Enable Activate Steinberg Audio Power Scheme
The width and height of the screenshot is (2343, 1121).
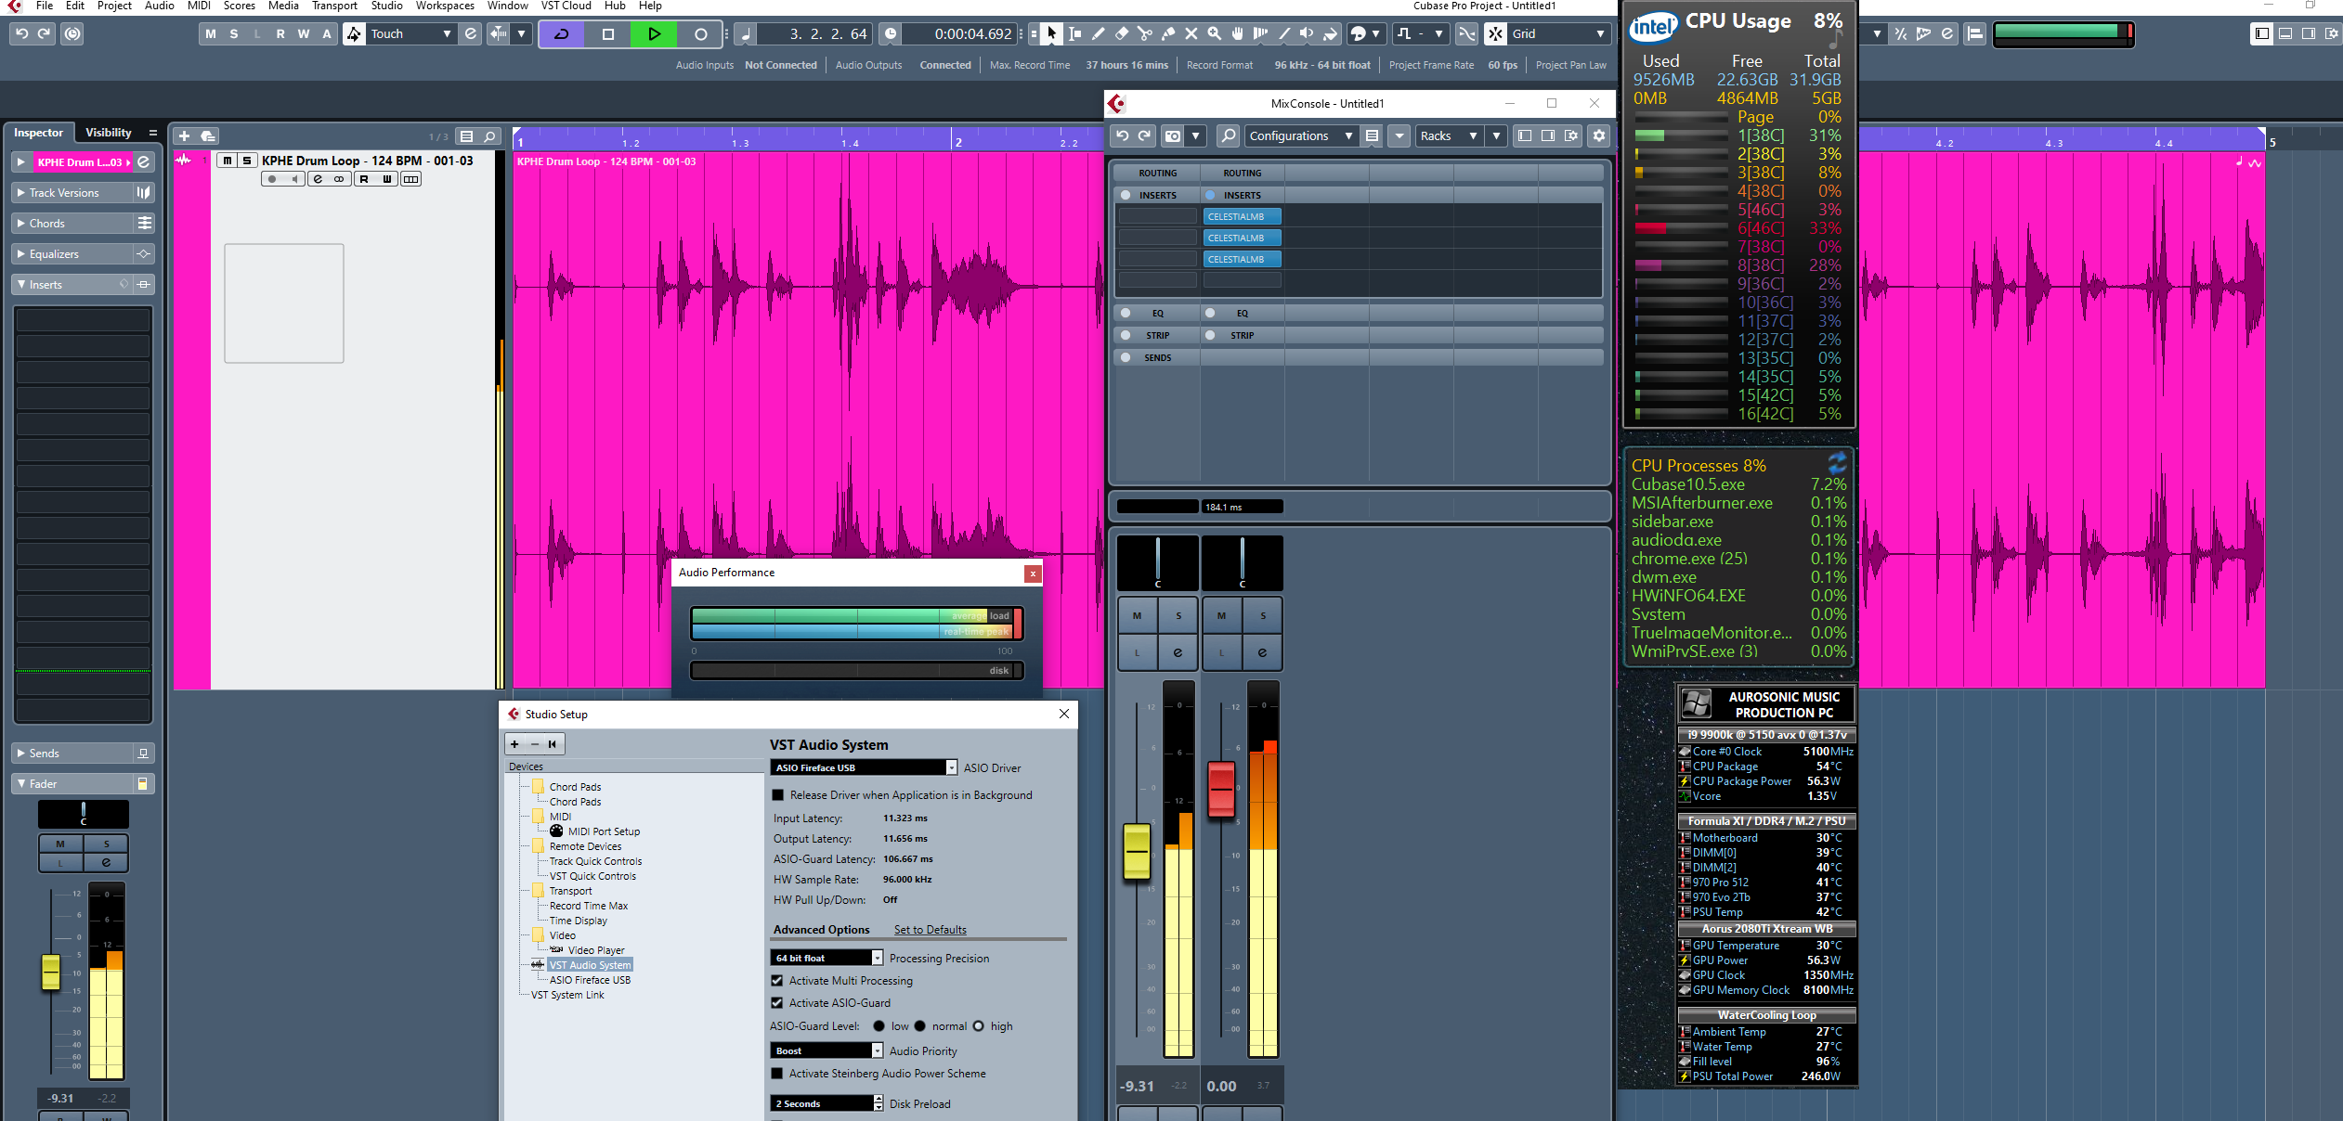pos(777,1074)
